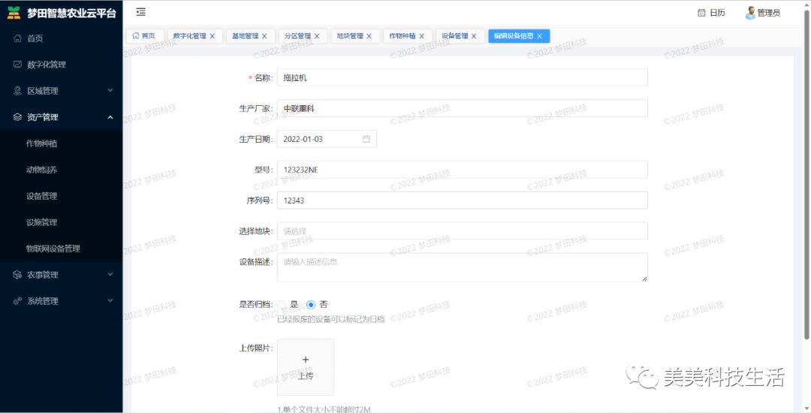Screen dimensions: 811x413
Task: Click the 梦田智慧农业云平台 title
Action: (72, 14)
